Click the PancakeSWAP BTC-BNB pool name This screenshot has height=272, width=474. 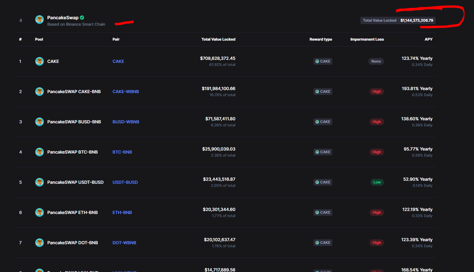tap(73, 152)
